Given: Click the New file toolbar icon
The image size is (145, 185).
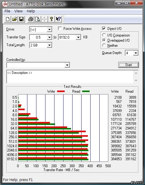Looking at the screenshot, I should (x=8, y=19).
